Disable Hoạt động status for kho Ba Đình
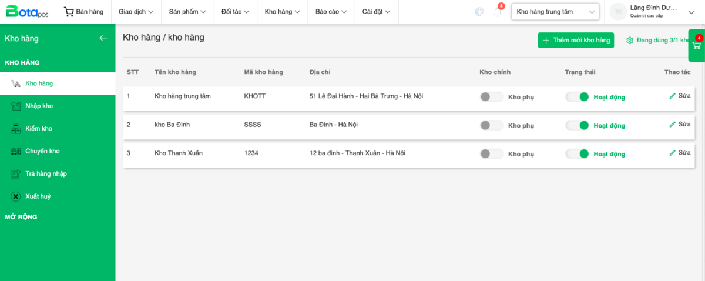This screenshot has height=281, width=705. [x=577, y=125]
